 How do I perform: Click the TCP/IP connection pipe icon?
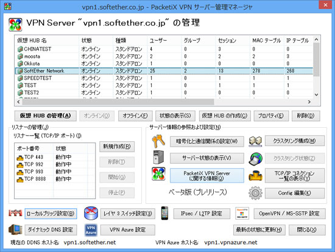coord(256,175)
